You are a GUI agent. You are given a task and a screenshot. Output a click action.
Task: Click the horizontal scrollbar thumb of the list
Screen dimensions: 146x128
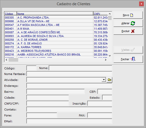[x=13, y=60]
